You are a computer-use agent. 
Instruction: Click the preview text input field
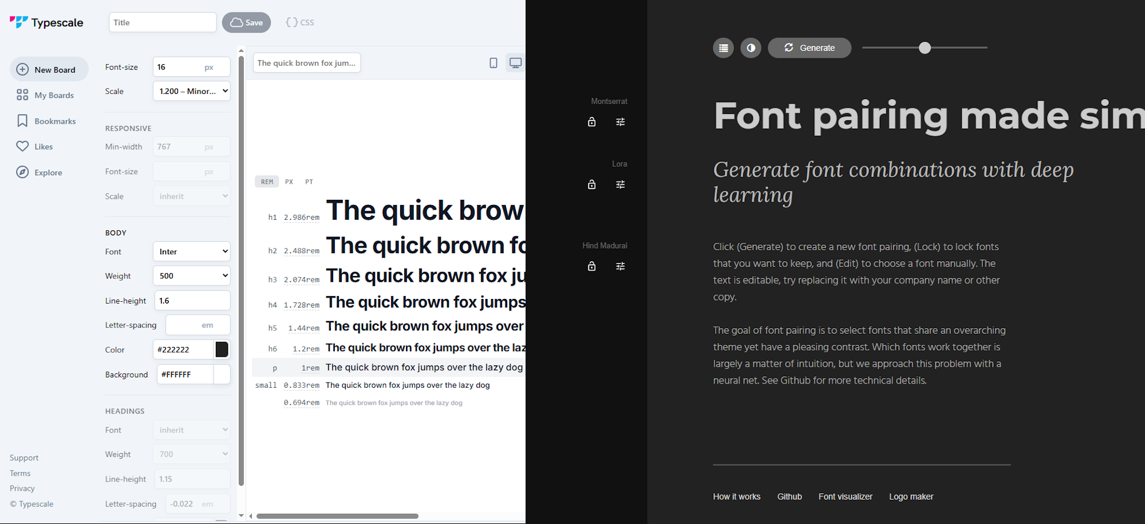click(307, 63)
